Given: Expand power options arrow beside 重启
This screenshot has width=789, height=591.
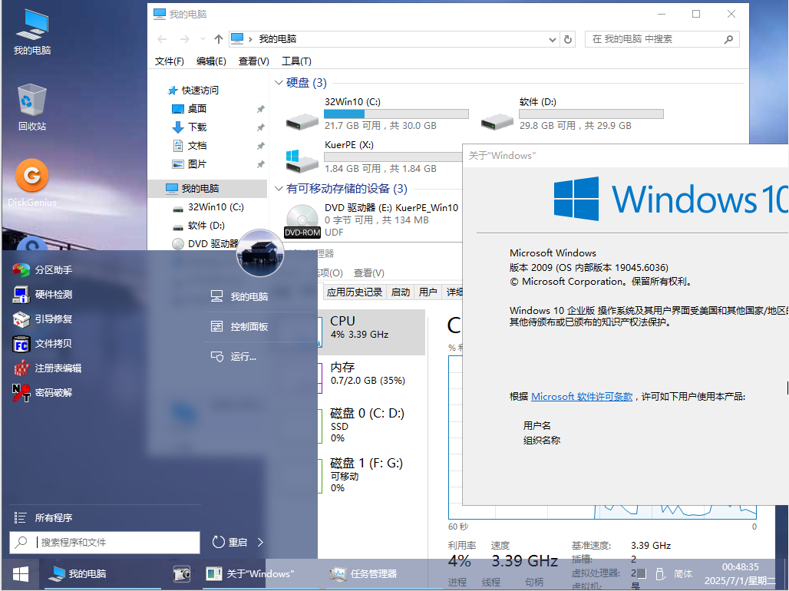Looking at the screenshot, I should pyautogui.click(x=261, y=542).
